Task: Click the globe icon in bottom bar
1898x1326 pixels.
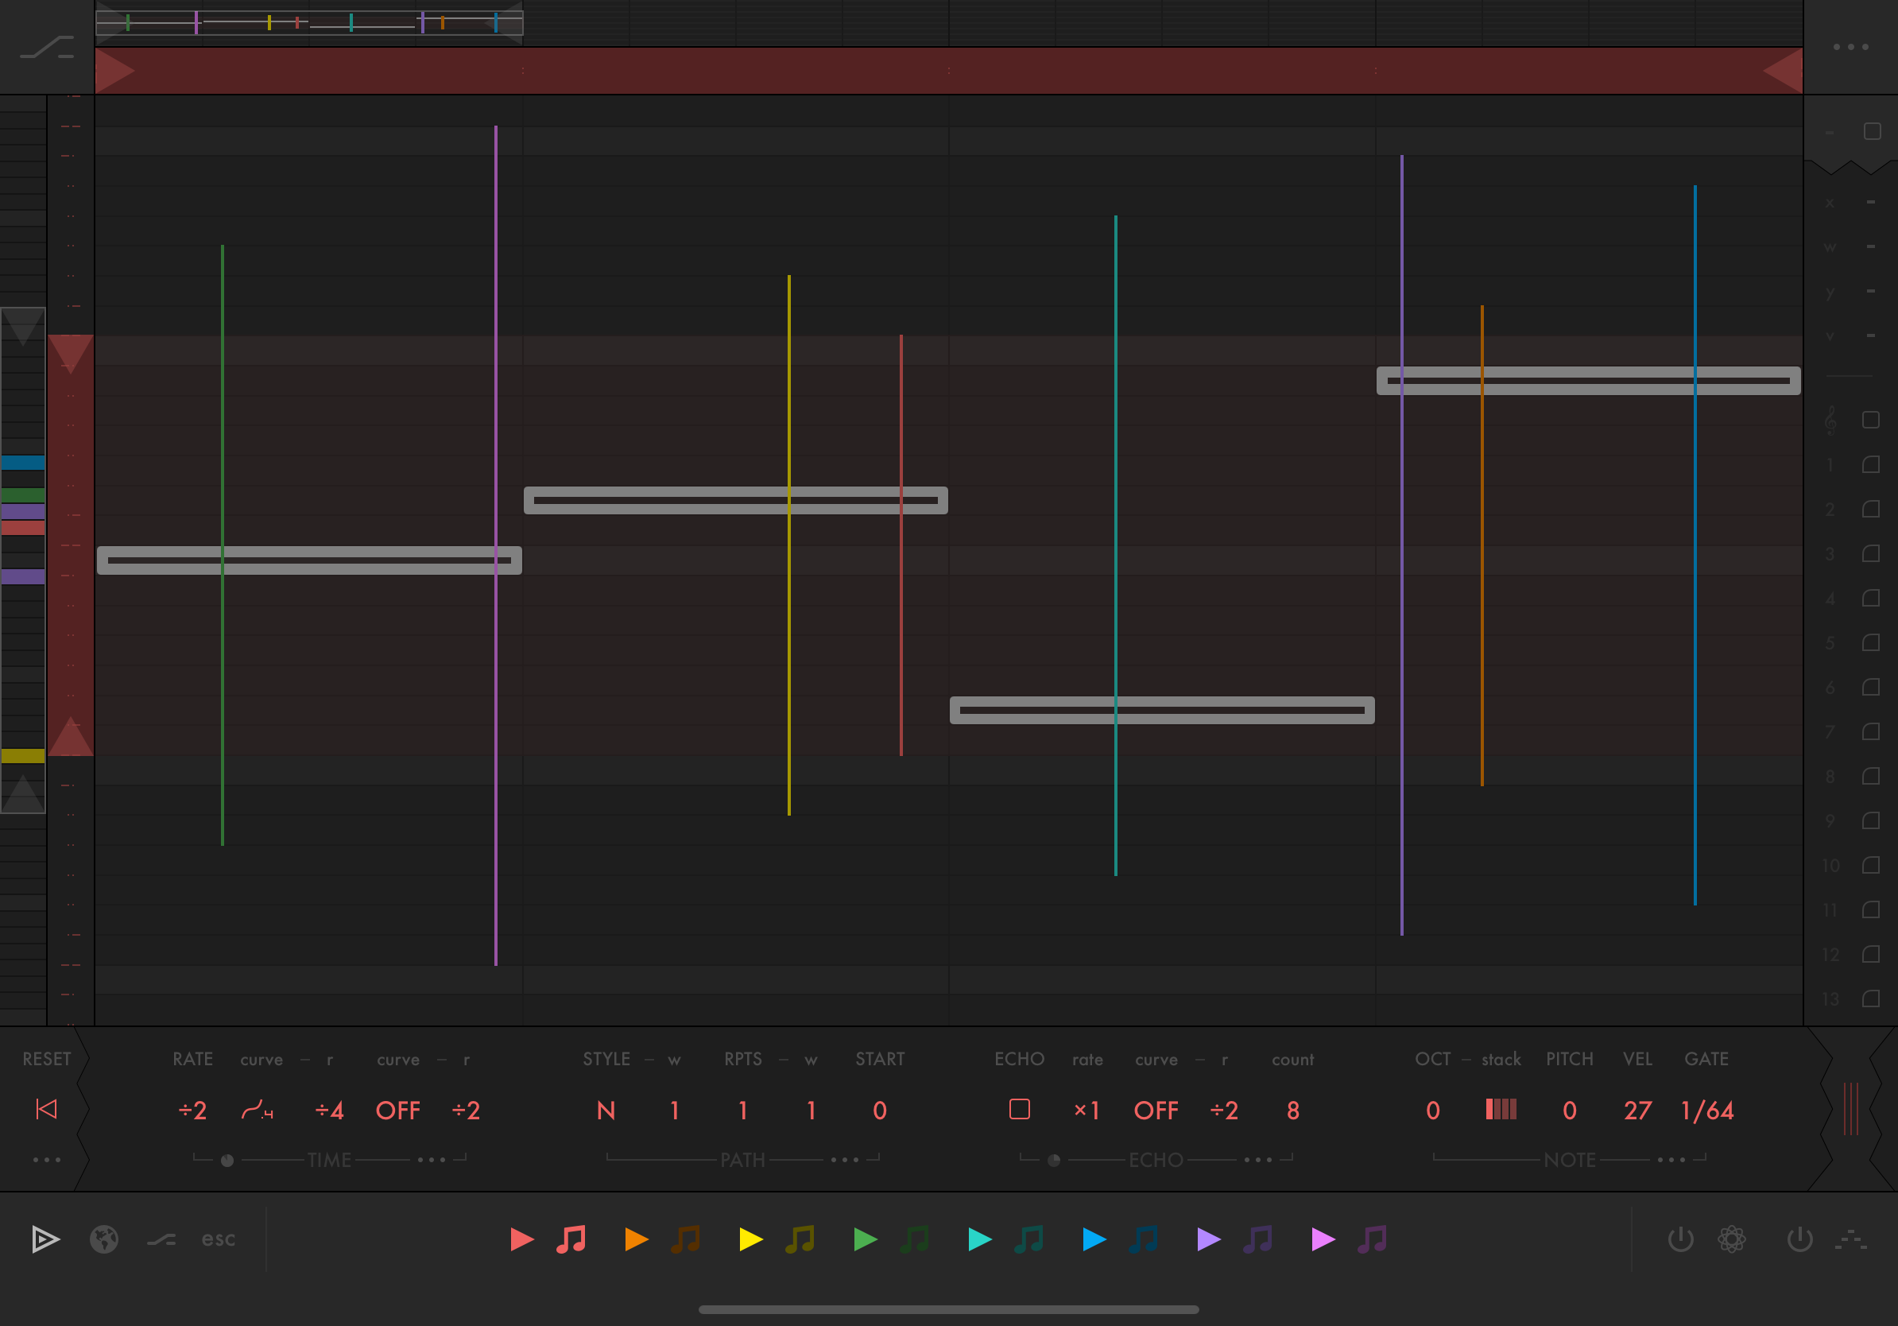Action: click(x=104, y=1239)
